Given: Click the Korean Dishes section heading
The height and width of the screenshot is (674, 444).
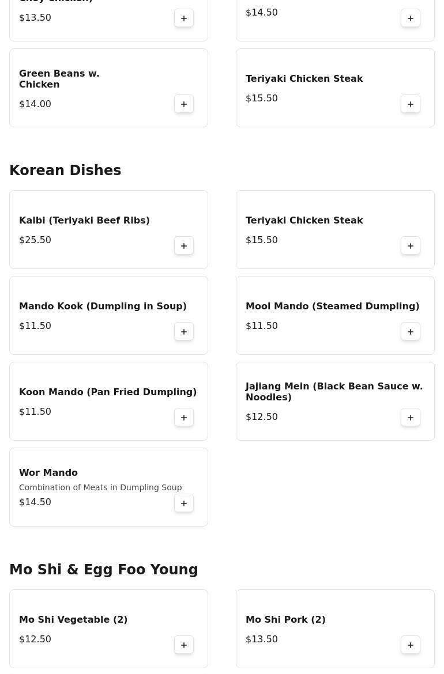Looking at the screenshot, I should coord(65,171).
